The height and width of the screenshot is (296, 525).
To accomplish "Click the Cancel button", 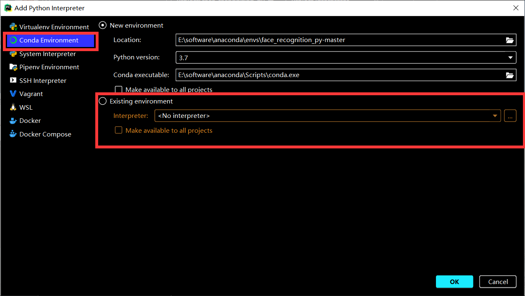I will tap(497, 282).
